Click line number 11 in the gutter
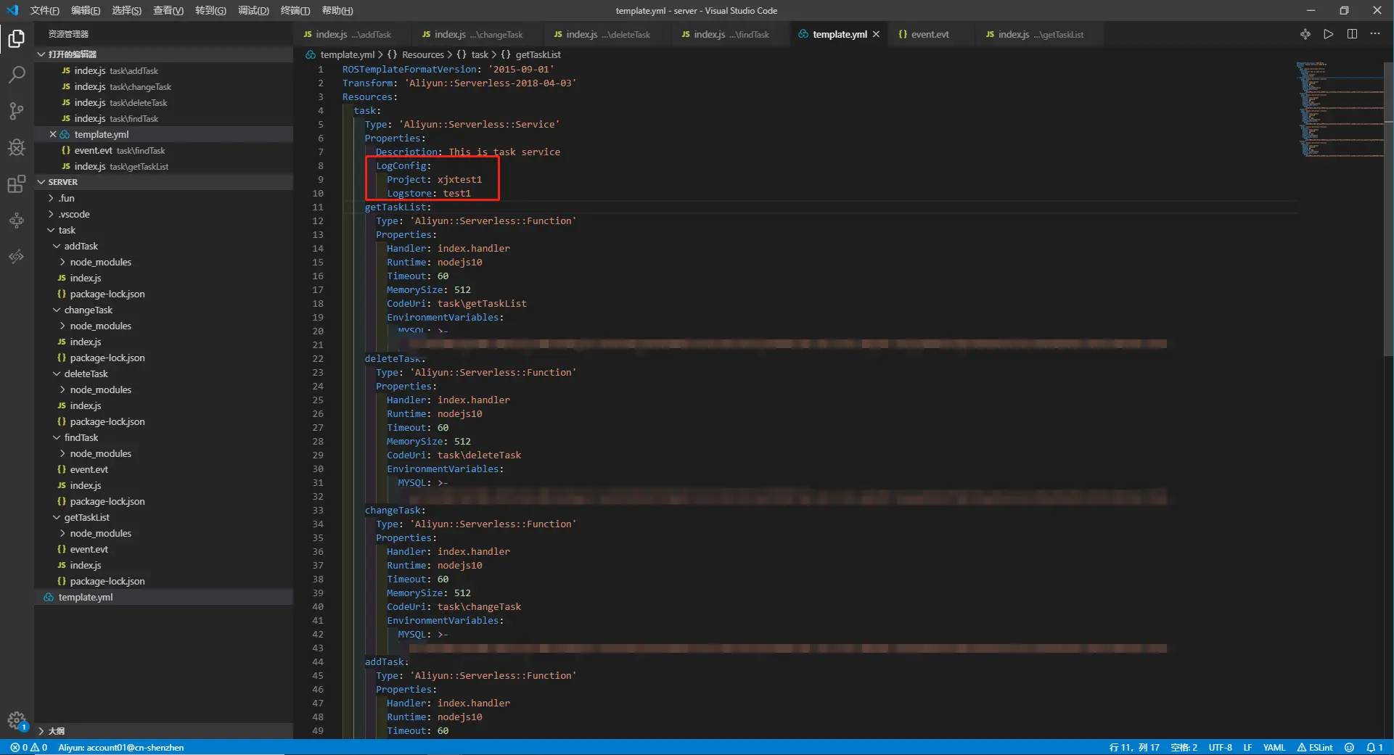This screenshot has width=1394, height=755. click(x=318, y=207)
